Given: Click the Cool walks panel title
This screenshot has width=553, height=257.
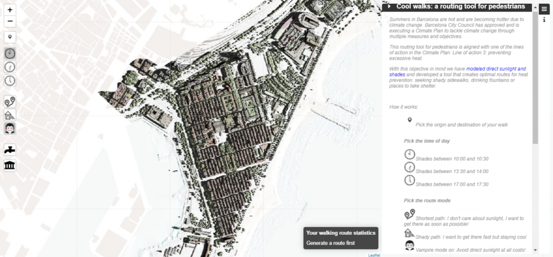Looking at the screenshot, I should [460, 6].
